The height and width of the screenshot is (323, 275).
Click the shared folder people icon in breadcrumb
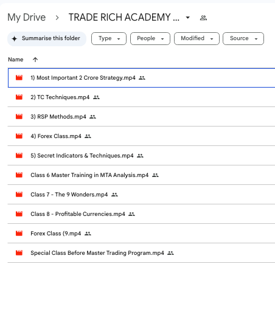pos(203,18)
